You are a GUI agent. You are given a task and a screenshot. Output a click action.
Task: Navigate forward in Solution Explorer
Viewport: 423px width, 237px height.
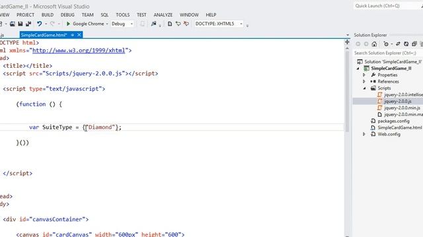click(x=366, y=44)
